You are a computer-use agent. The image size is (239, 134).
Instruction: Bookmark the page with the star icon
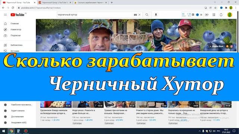(x=215, y=8)
